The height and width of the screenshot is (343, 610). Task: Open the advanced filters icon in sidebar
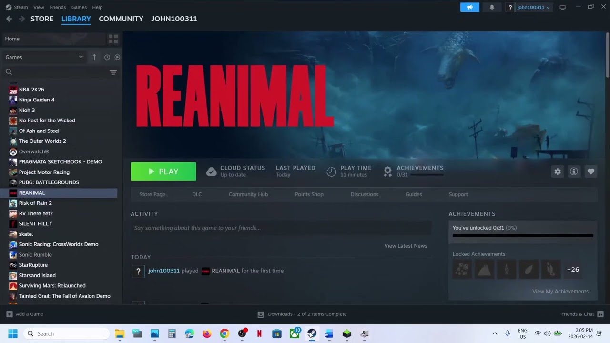(x=113, y=72)
